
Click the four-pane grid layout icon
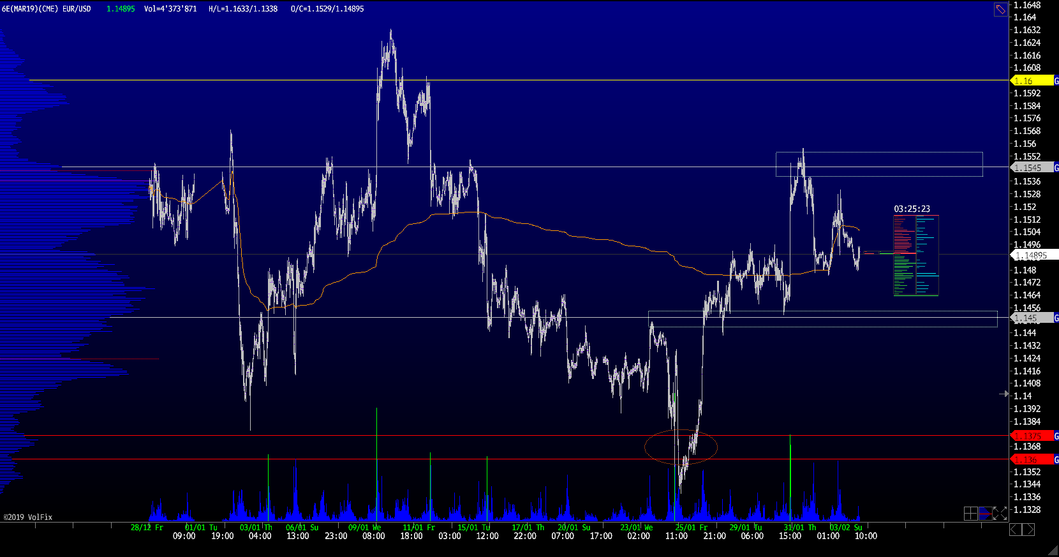pyautogui.click(x=970, y=513)
